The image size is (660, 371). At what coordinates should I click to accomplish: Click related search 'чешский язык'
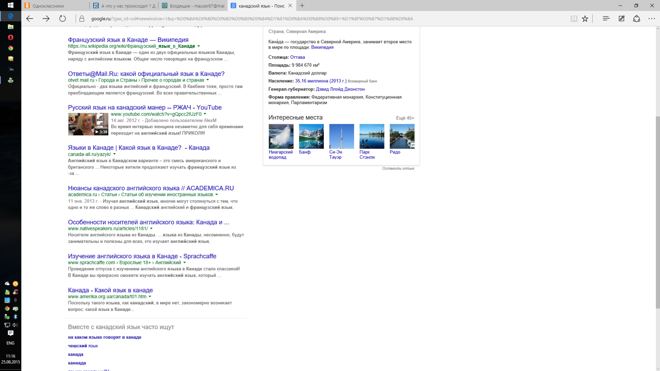83,346
